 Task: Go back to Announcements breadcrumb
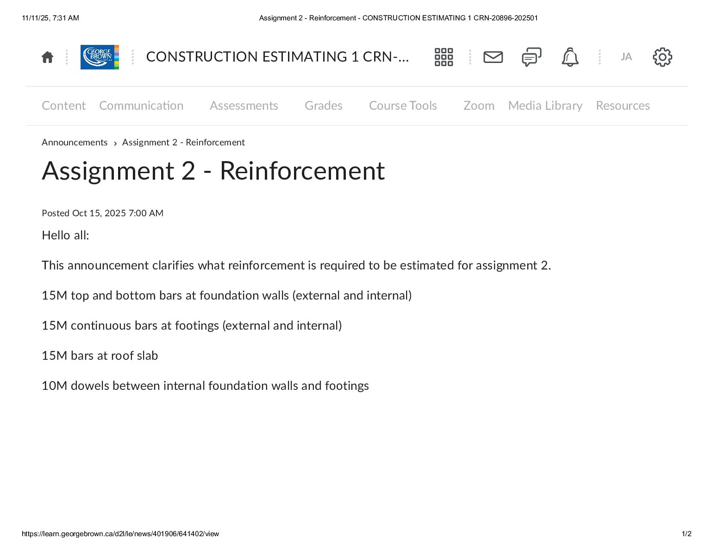[75, 142]
